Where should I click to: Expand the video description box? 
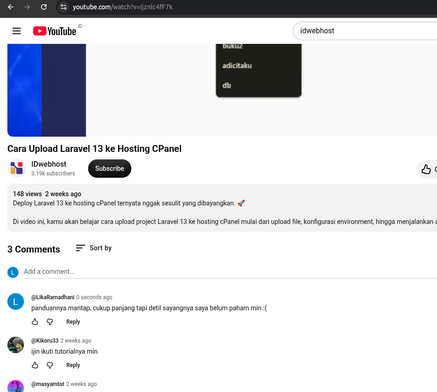point(222,208)
